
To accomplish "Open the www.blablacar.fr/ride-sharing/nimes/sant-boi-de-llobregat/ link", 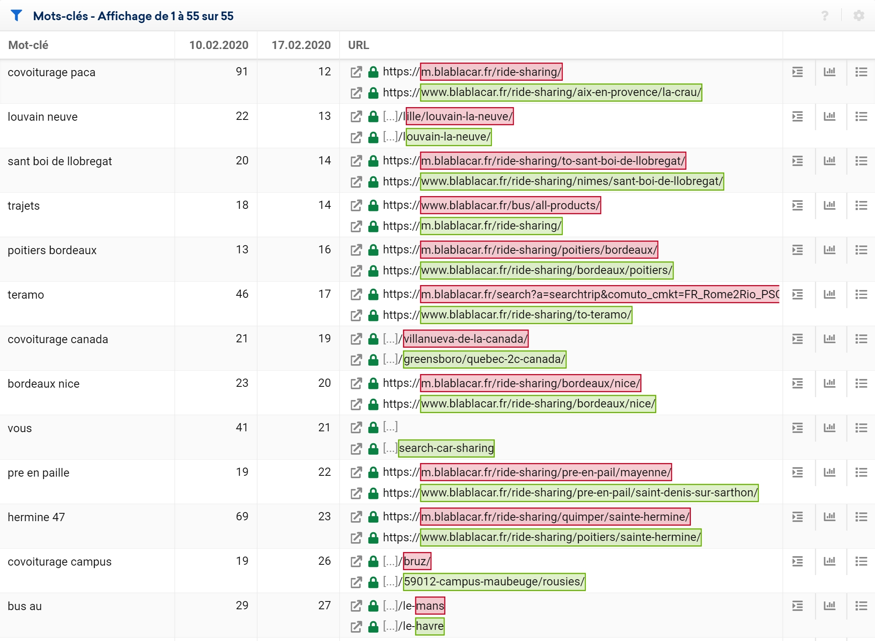I will (572, 181).
